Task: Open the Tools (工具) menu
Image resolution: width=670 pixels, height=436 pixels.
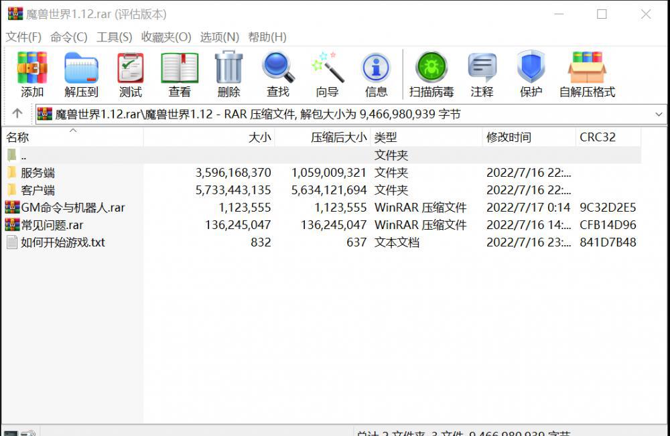Action: click(x=114, y=37)
